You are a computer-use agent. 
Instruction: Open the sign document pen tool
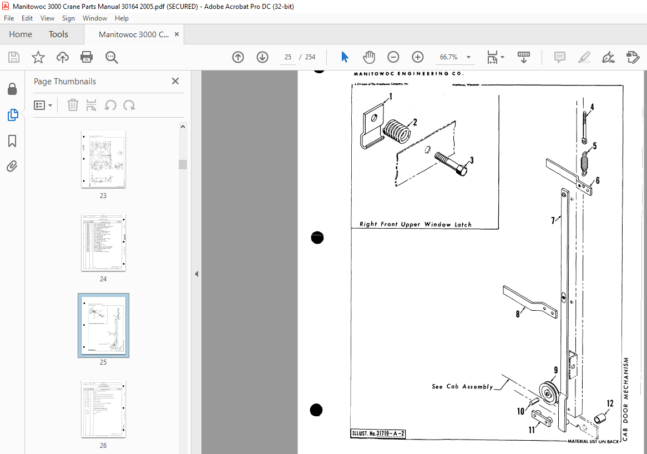coord(608,57)
